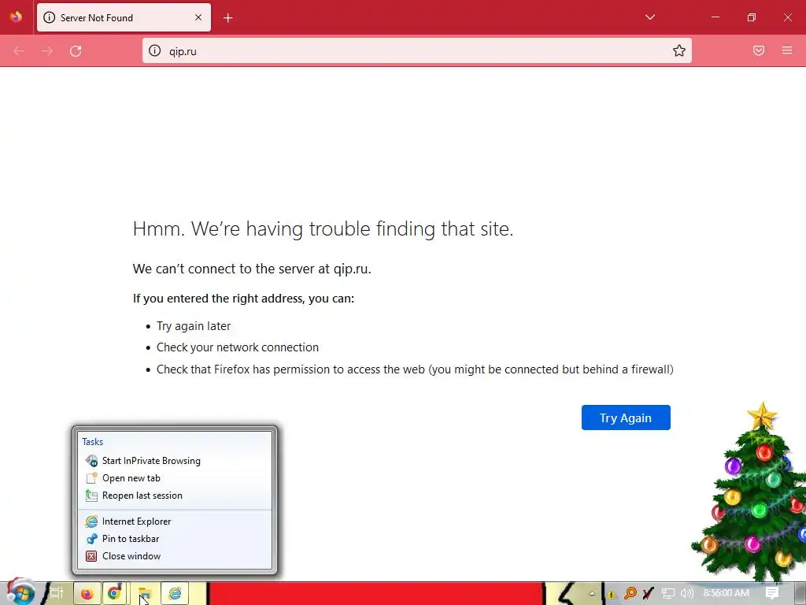The width and height of the screenshot is (806, 605).
Task: Open Internet Explorer taskbar icon
Action: (x=175, y=594)
